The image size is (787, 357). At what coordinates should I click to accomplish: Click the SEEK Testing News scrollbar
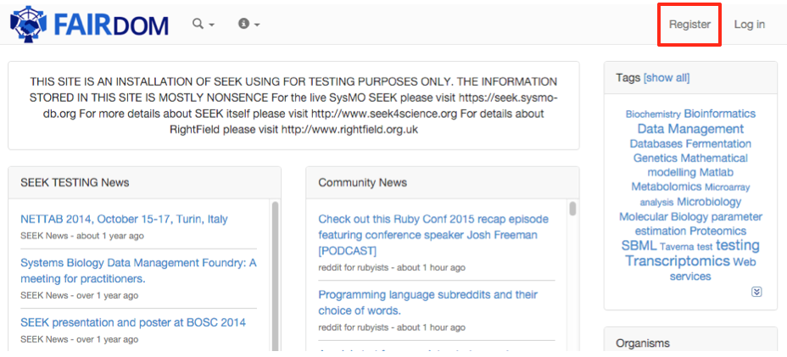pyautogui.click(x=274, y=271)
